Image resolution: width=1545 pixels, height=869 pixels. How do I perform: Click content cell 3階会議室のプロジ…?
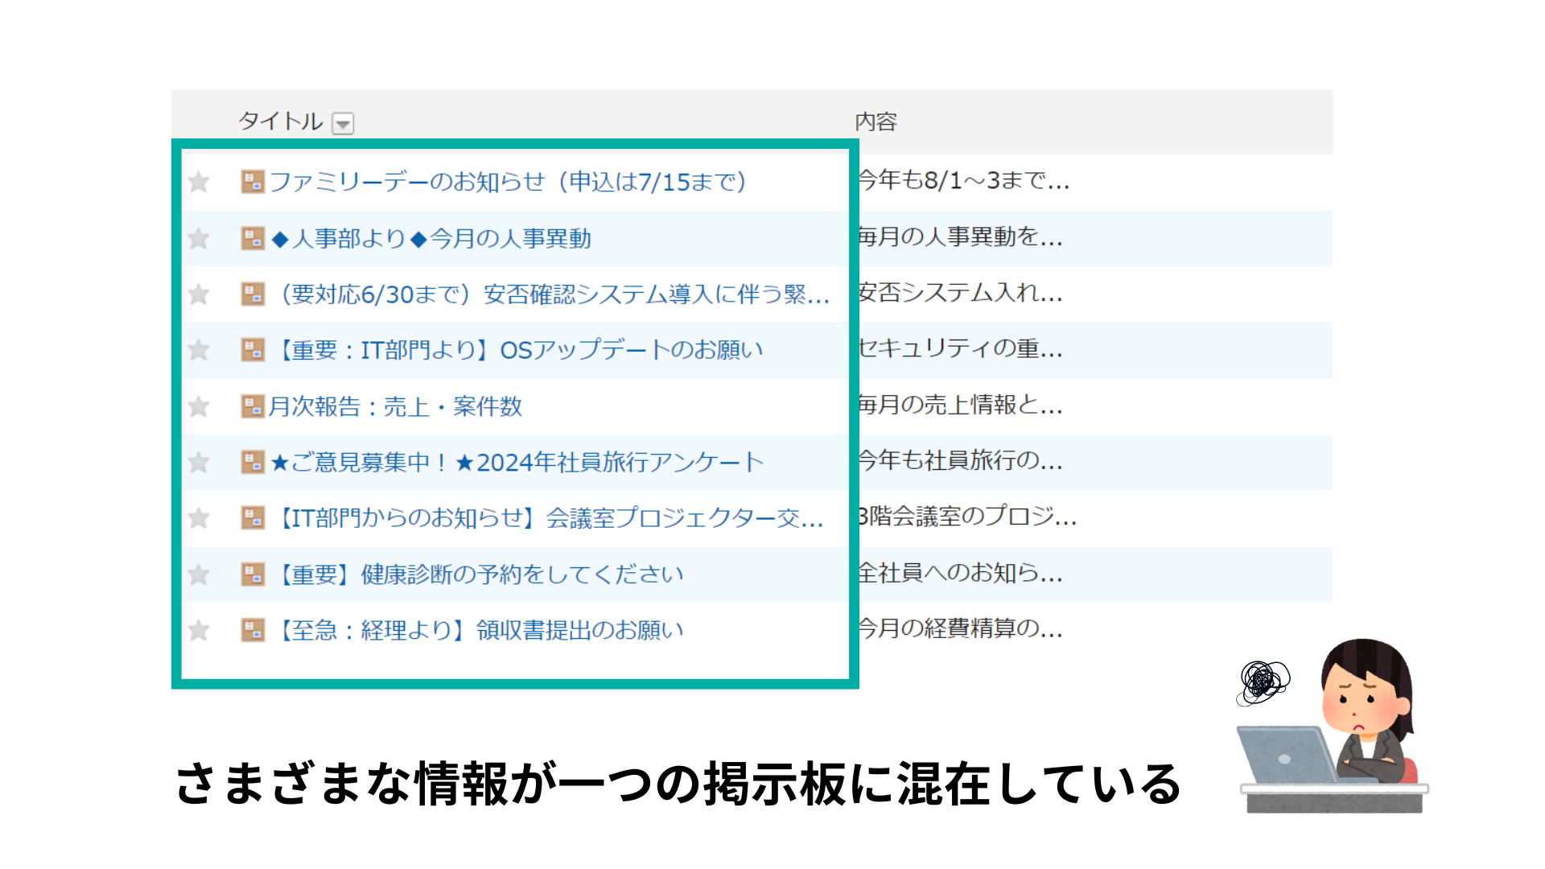[x=967, y=516]
